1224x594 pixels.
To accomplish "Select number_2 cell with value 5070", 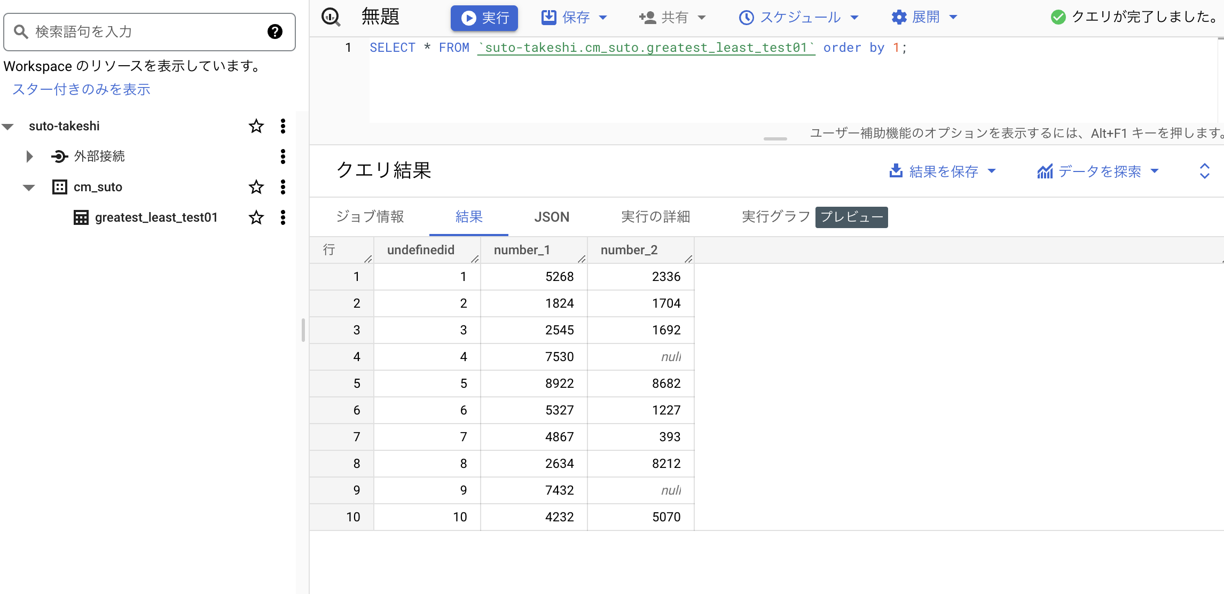I will pyautogui.click(x=641, y=517).
